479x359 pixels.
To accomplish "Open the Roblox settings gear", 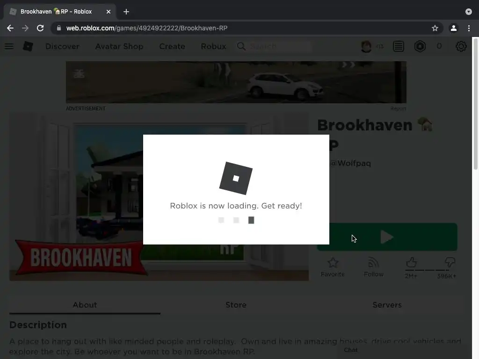I will click(x=461, y=46).
